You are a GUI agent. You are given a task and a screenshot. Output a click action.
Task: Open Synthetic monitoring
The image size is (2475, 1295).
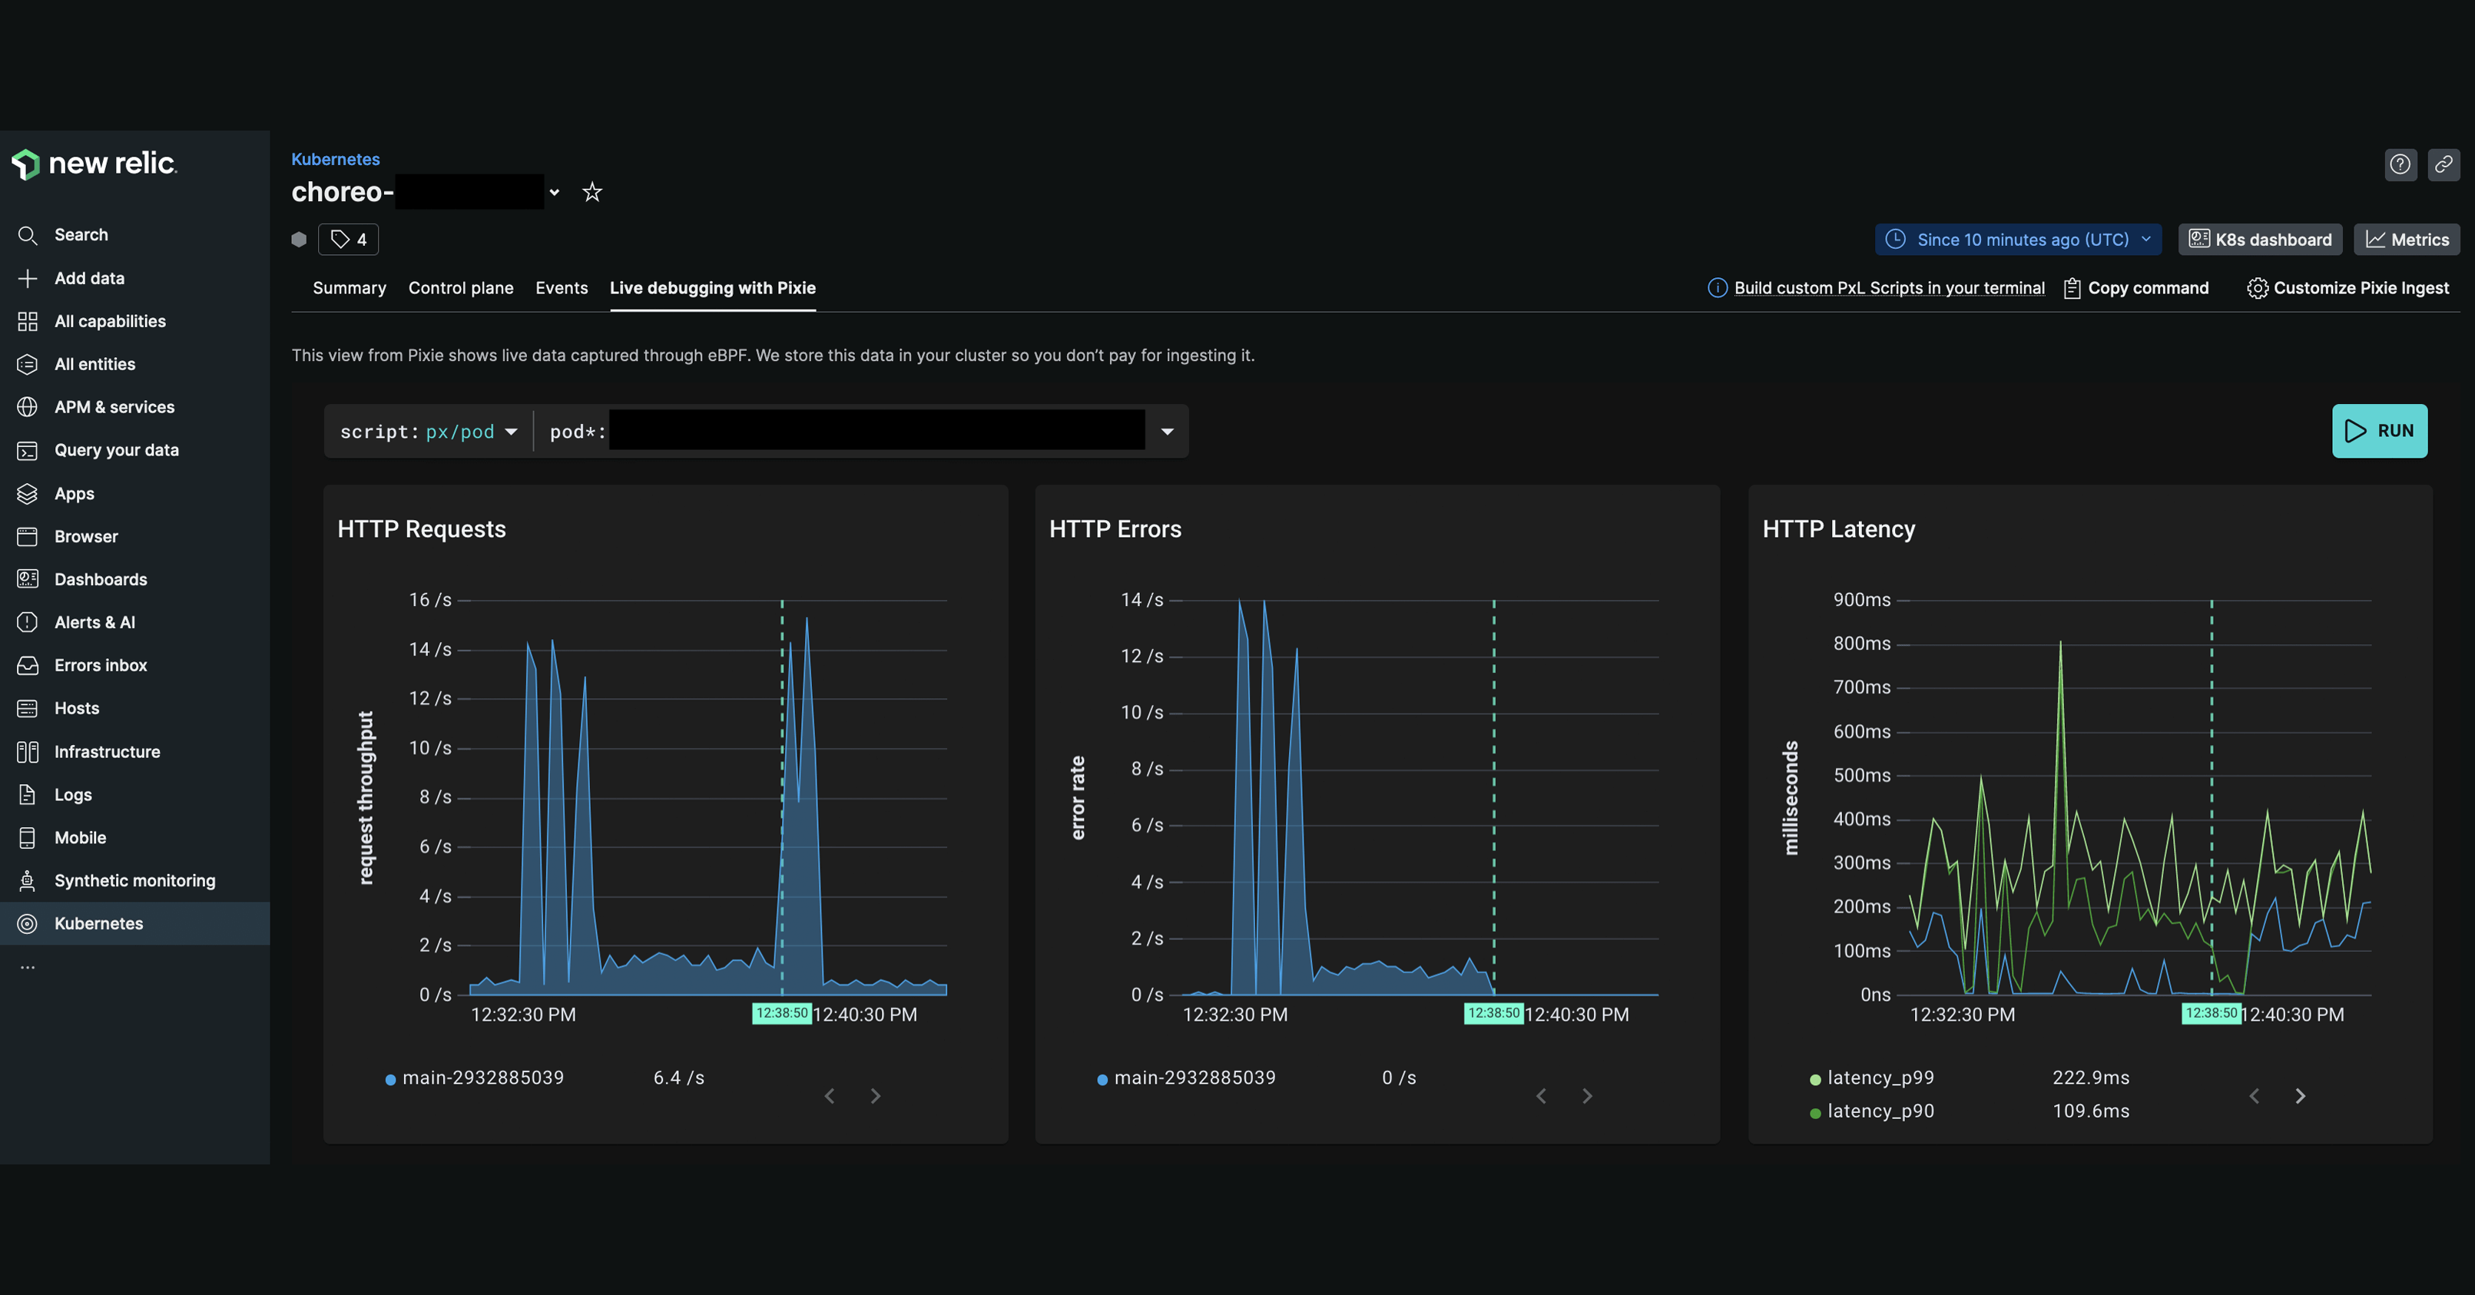134,880
